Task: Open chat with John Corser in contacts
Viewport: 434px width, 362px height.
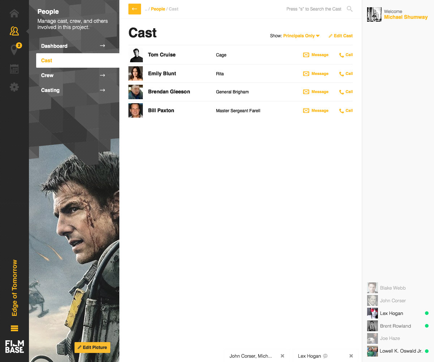Action: click(398, 300)
